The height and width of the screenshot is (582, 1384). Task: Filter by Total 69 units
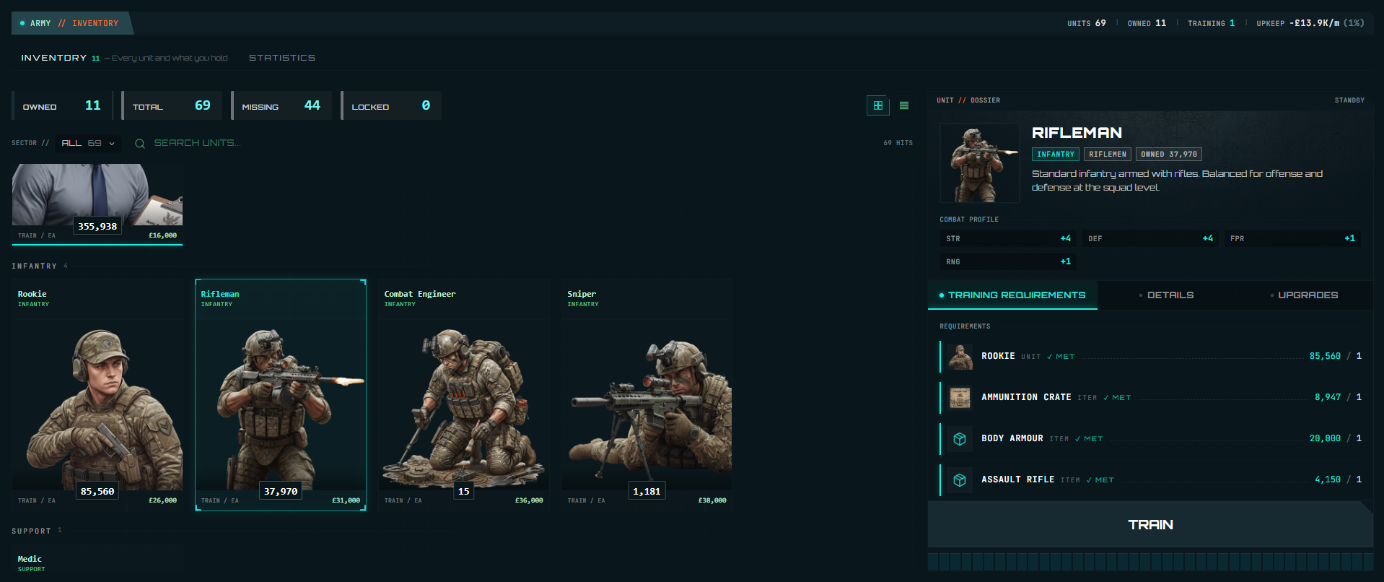[172, 105]
